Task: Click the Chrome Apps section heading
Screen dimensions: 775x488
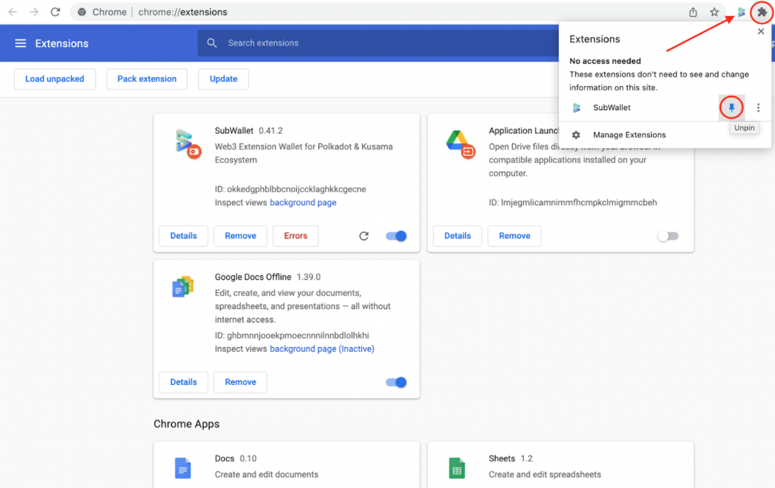Action: 186,424
